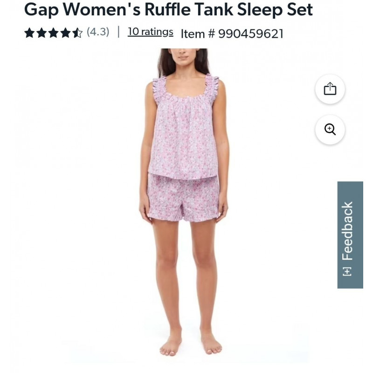The width and height of the screenshot is (373, 373).
Task: Click the word Feedback on side tab
Action: point(347,231)
